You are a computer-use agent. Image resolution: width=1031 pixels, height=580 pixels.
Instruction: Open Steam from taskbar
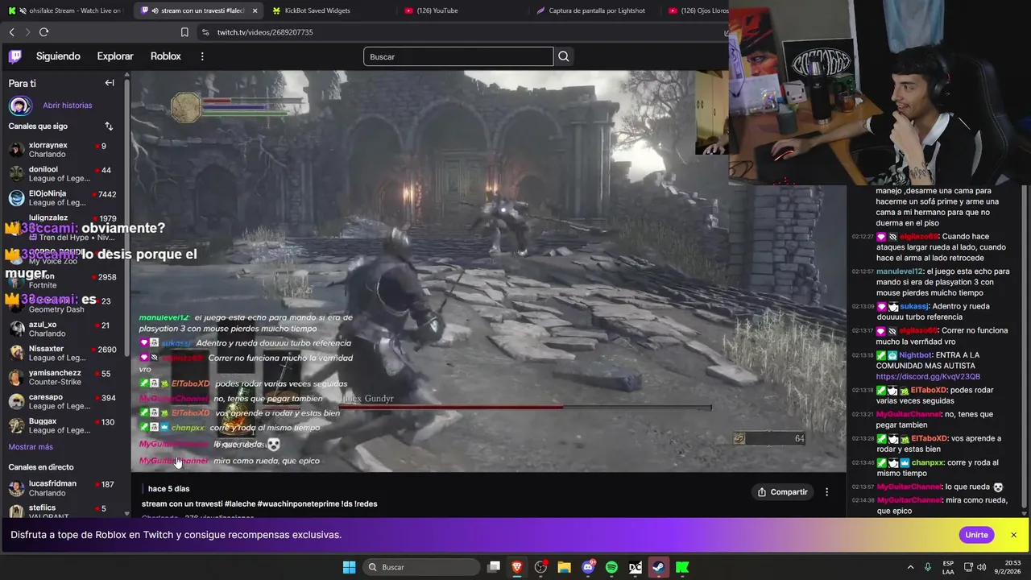659,567
